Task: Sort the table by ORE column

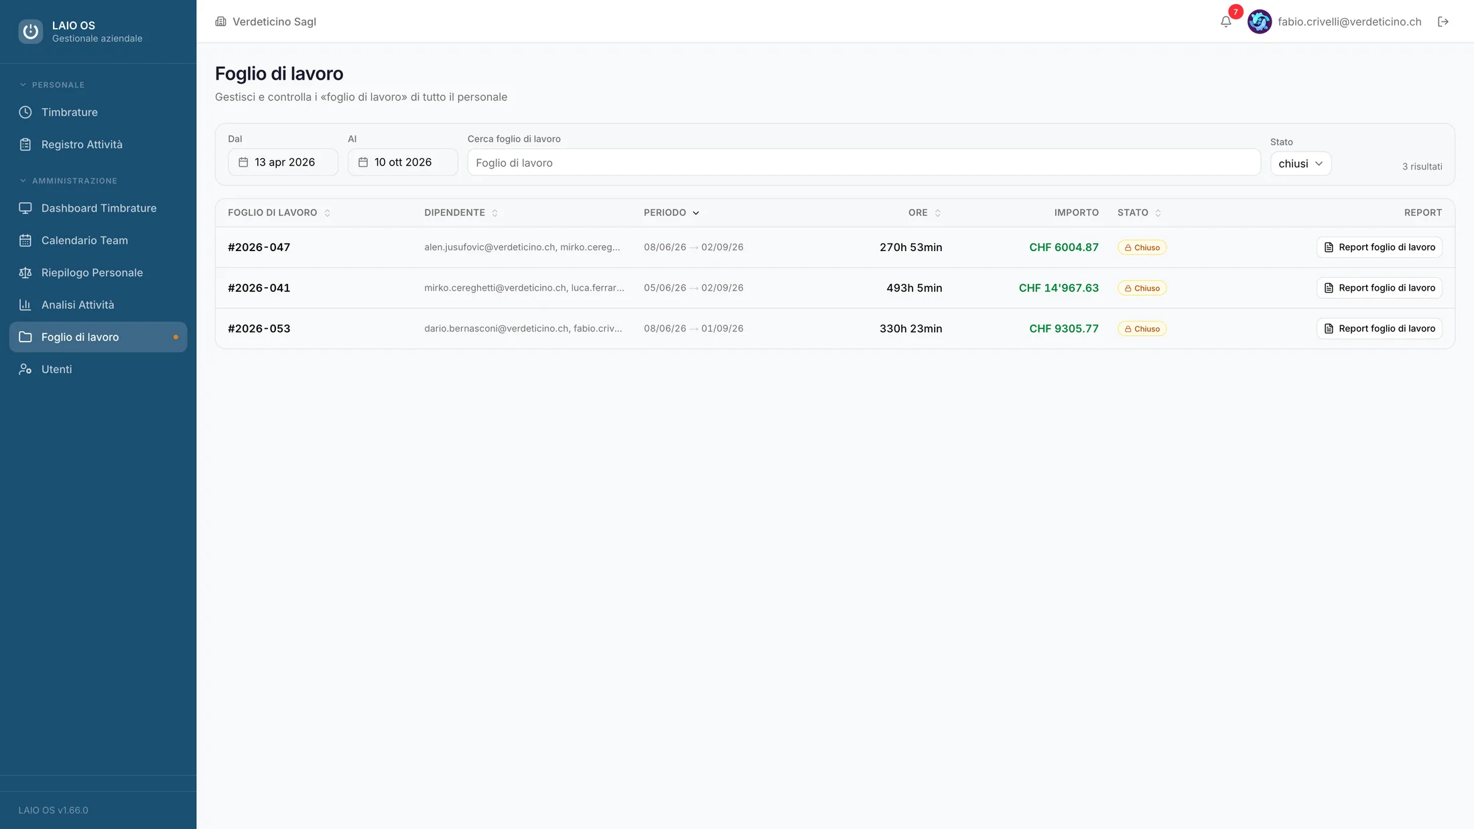Action: click(x=925, y=212)
